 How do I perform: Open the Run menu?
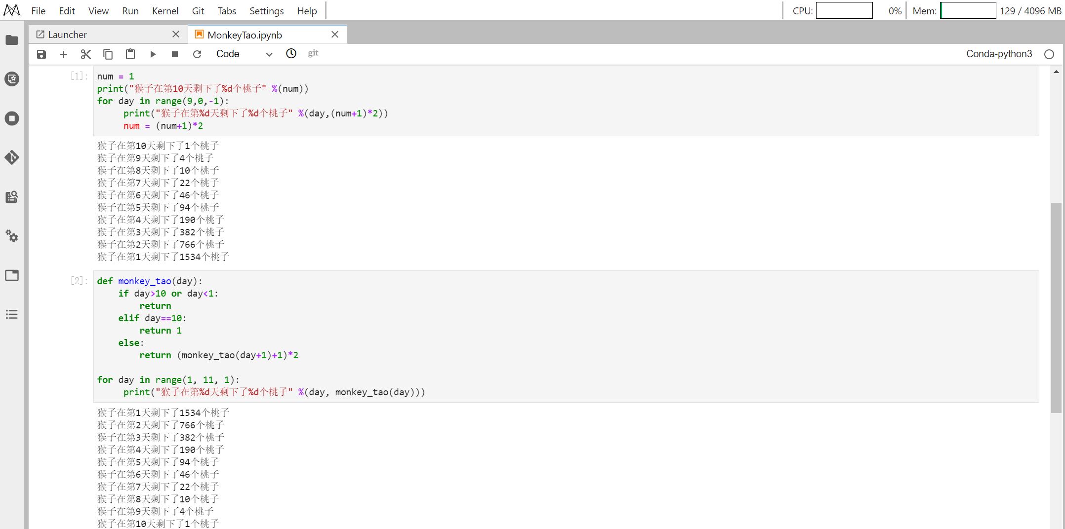pyautogui.click(x=130, y=11)
